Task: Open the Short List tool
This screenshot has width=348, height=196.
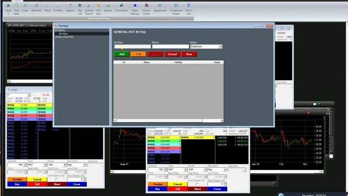Action: click(x=189, y=9)
